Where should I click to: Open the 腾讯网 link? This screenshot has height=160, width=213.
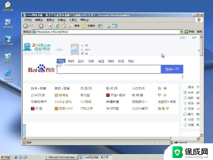pos(112,88)
